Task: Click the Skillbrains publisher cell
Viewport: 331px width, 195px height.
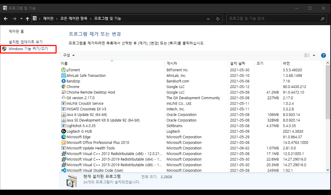Action: (174, 126)
